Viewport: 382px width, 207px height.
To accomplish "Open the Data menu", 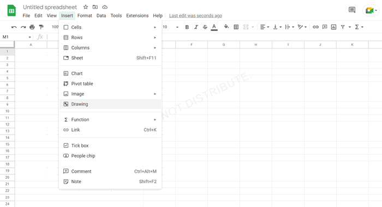I will pos(101,16).
